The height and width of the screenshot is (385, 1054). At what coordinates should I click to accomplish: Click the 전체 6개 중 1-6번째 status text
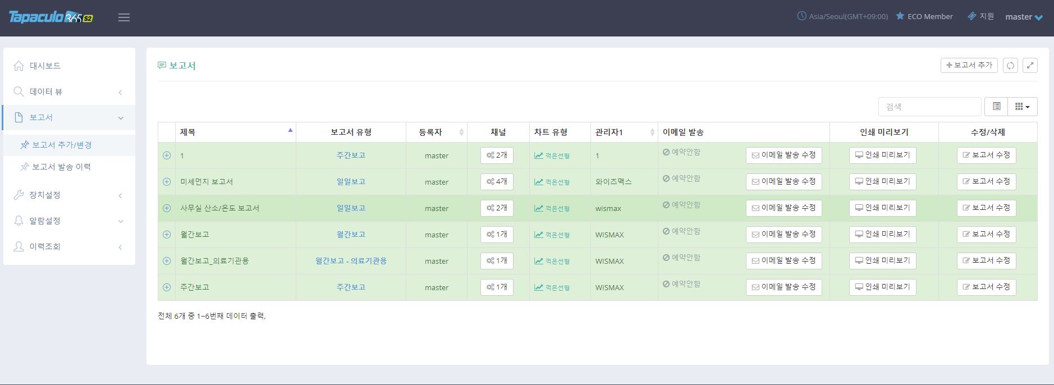212,316
